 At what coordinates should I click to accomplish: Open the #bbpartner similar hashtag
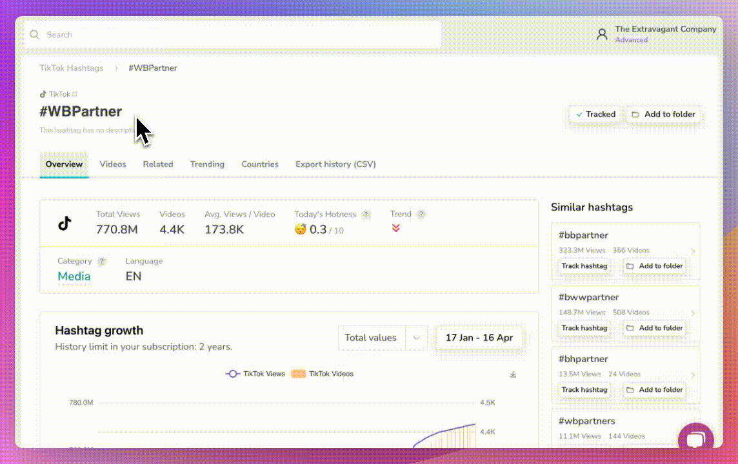pos(583,235)
